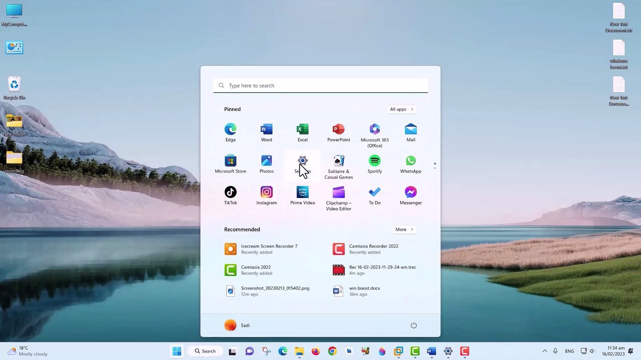Open Excel in the Start menu
This screenshot has height=360, width=641.
302,133
